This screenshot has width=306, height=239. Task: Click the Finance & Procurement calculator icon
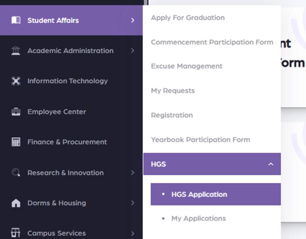(16, 142)
